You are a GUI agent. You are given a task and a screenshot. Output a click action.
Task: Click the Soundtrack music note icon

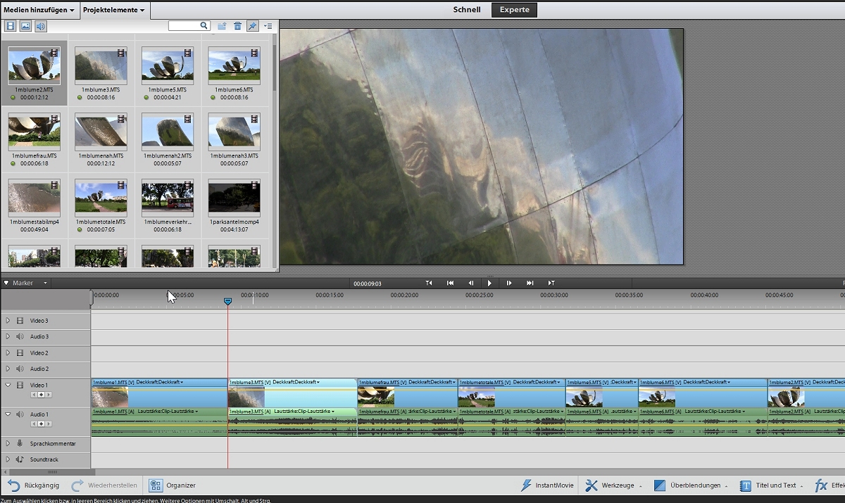coord(20,459)
